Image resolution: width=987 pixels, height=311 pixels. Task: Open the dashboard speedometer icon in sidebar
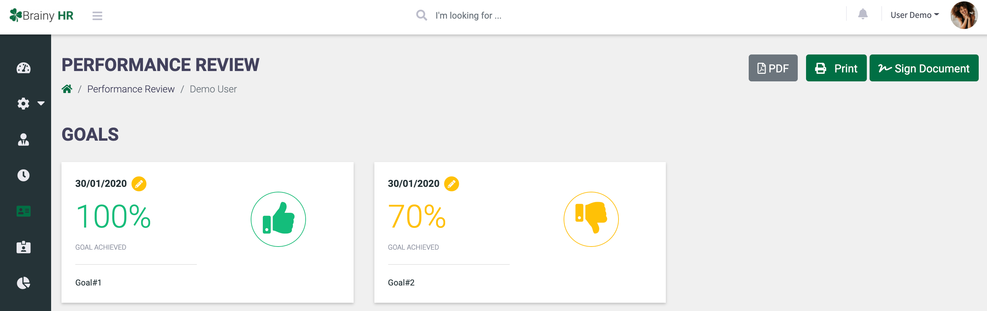23,68
